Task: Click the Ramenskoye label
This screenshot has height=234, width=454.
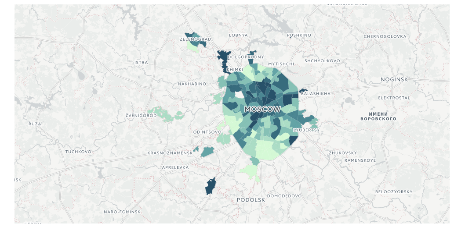Action: [x=360, y=160]
